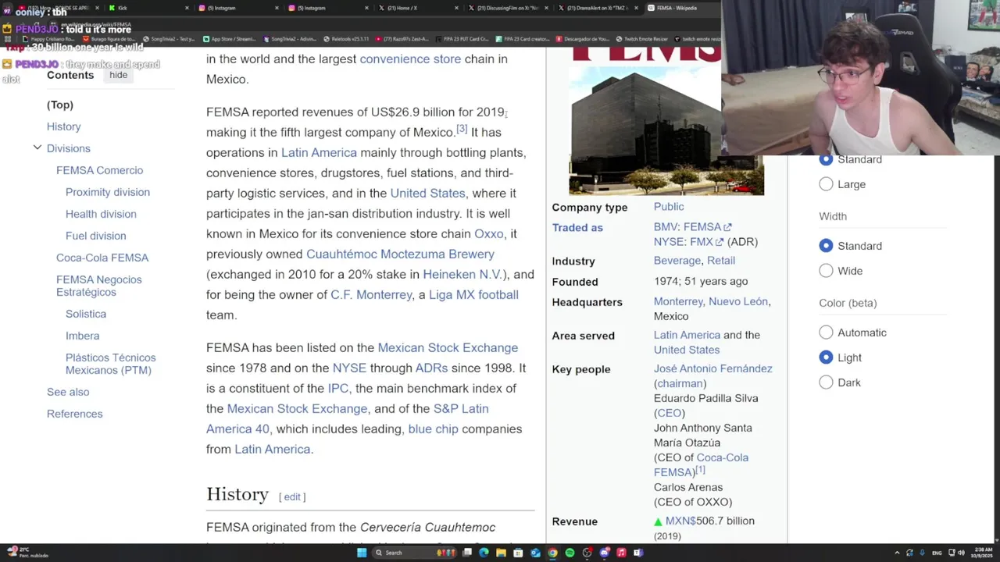Go to Coca-Cola FEMSA in Contents
The height and width of the screenshot is (562, 1000).
pos(102,258)
